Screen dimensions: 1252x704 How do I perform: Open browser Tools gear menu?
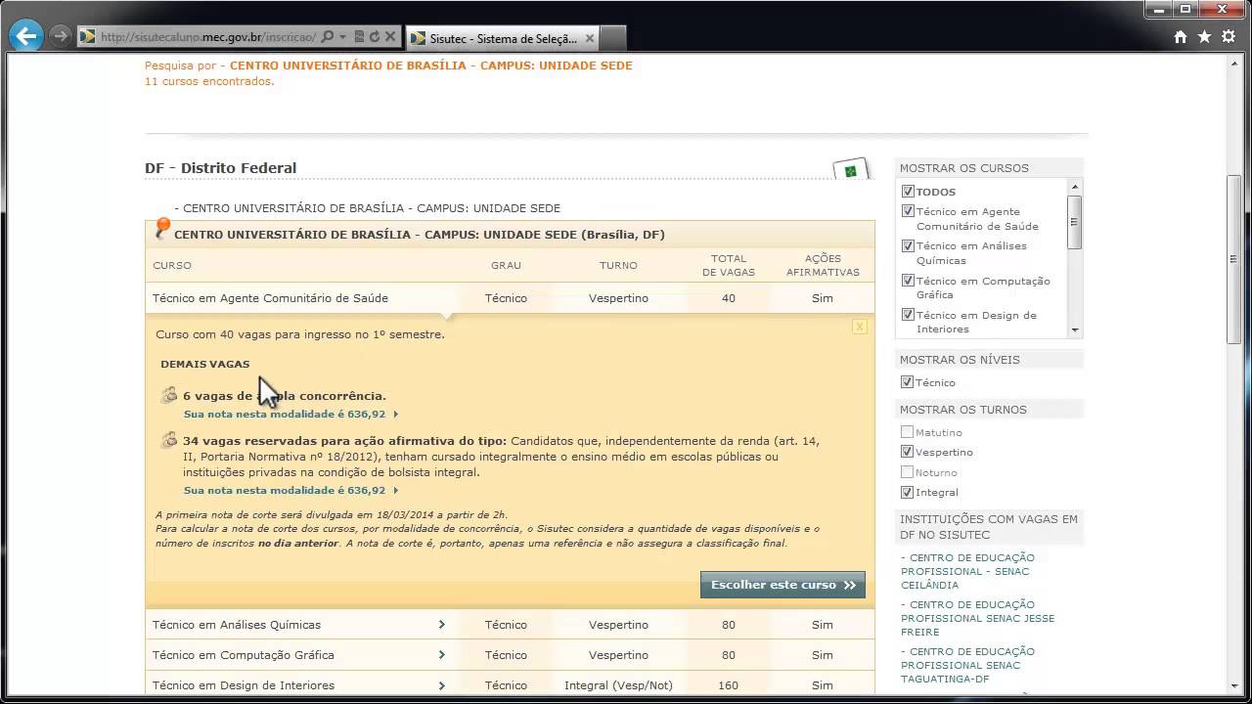[1228, 37]
